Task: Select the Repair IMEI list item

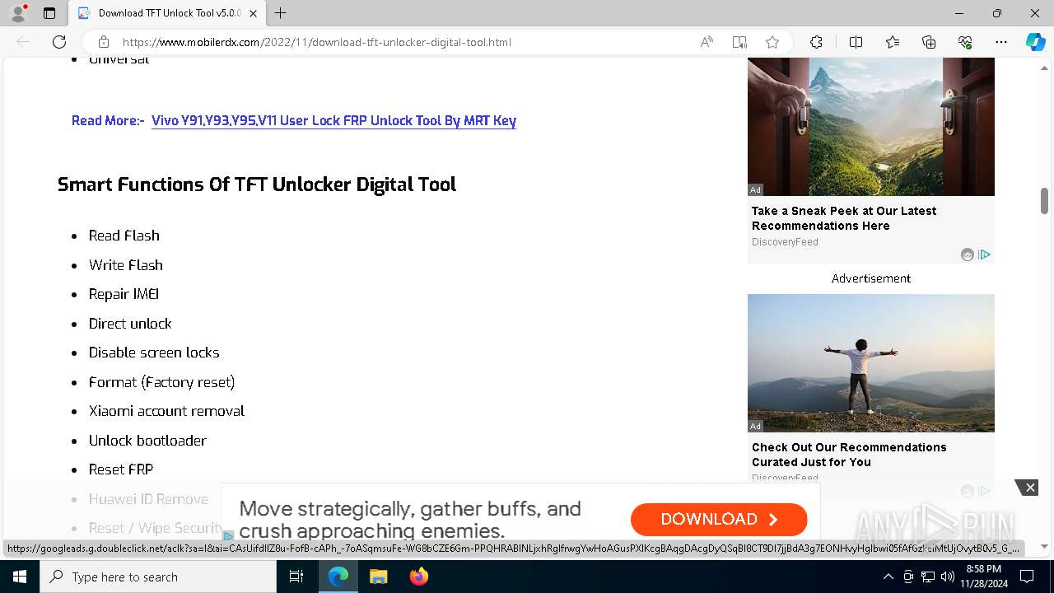Action: [x=124, y=294]
